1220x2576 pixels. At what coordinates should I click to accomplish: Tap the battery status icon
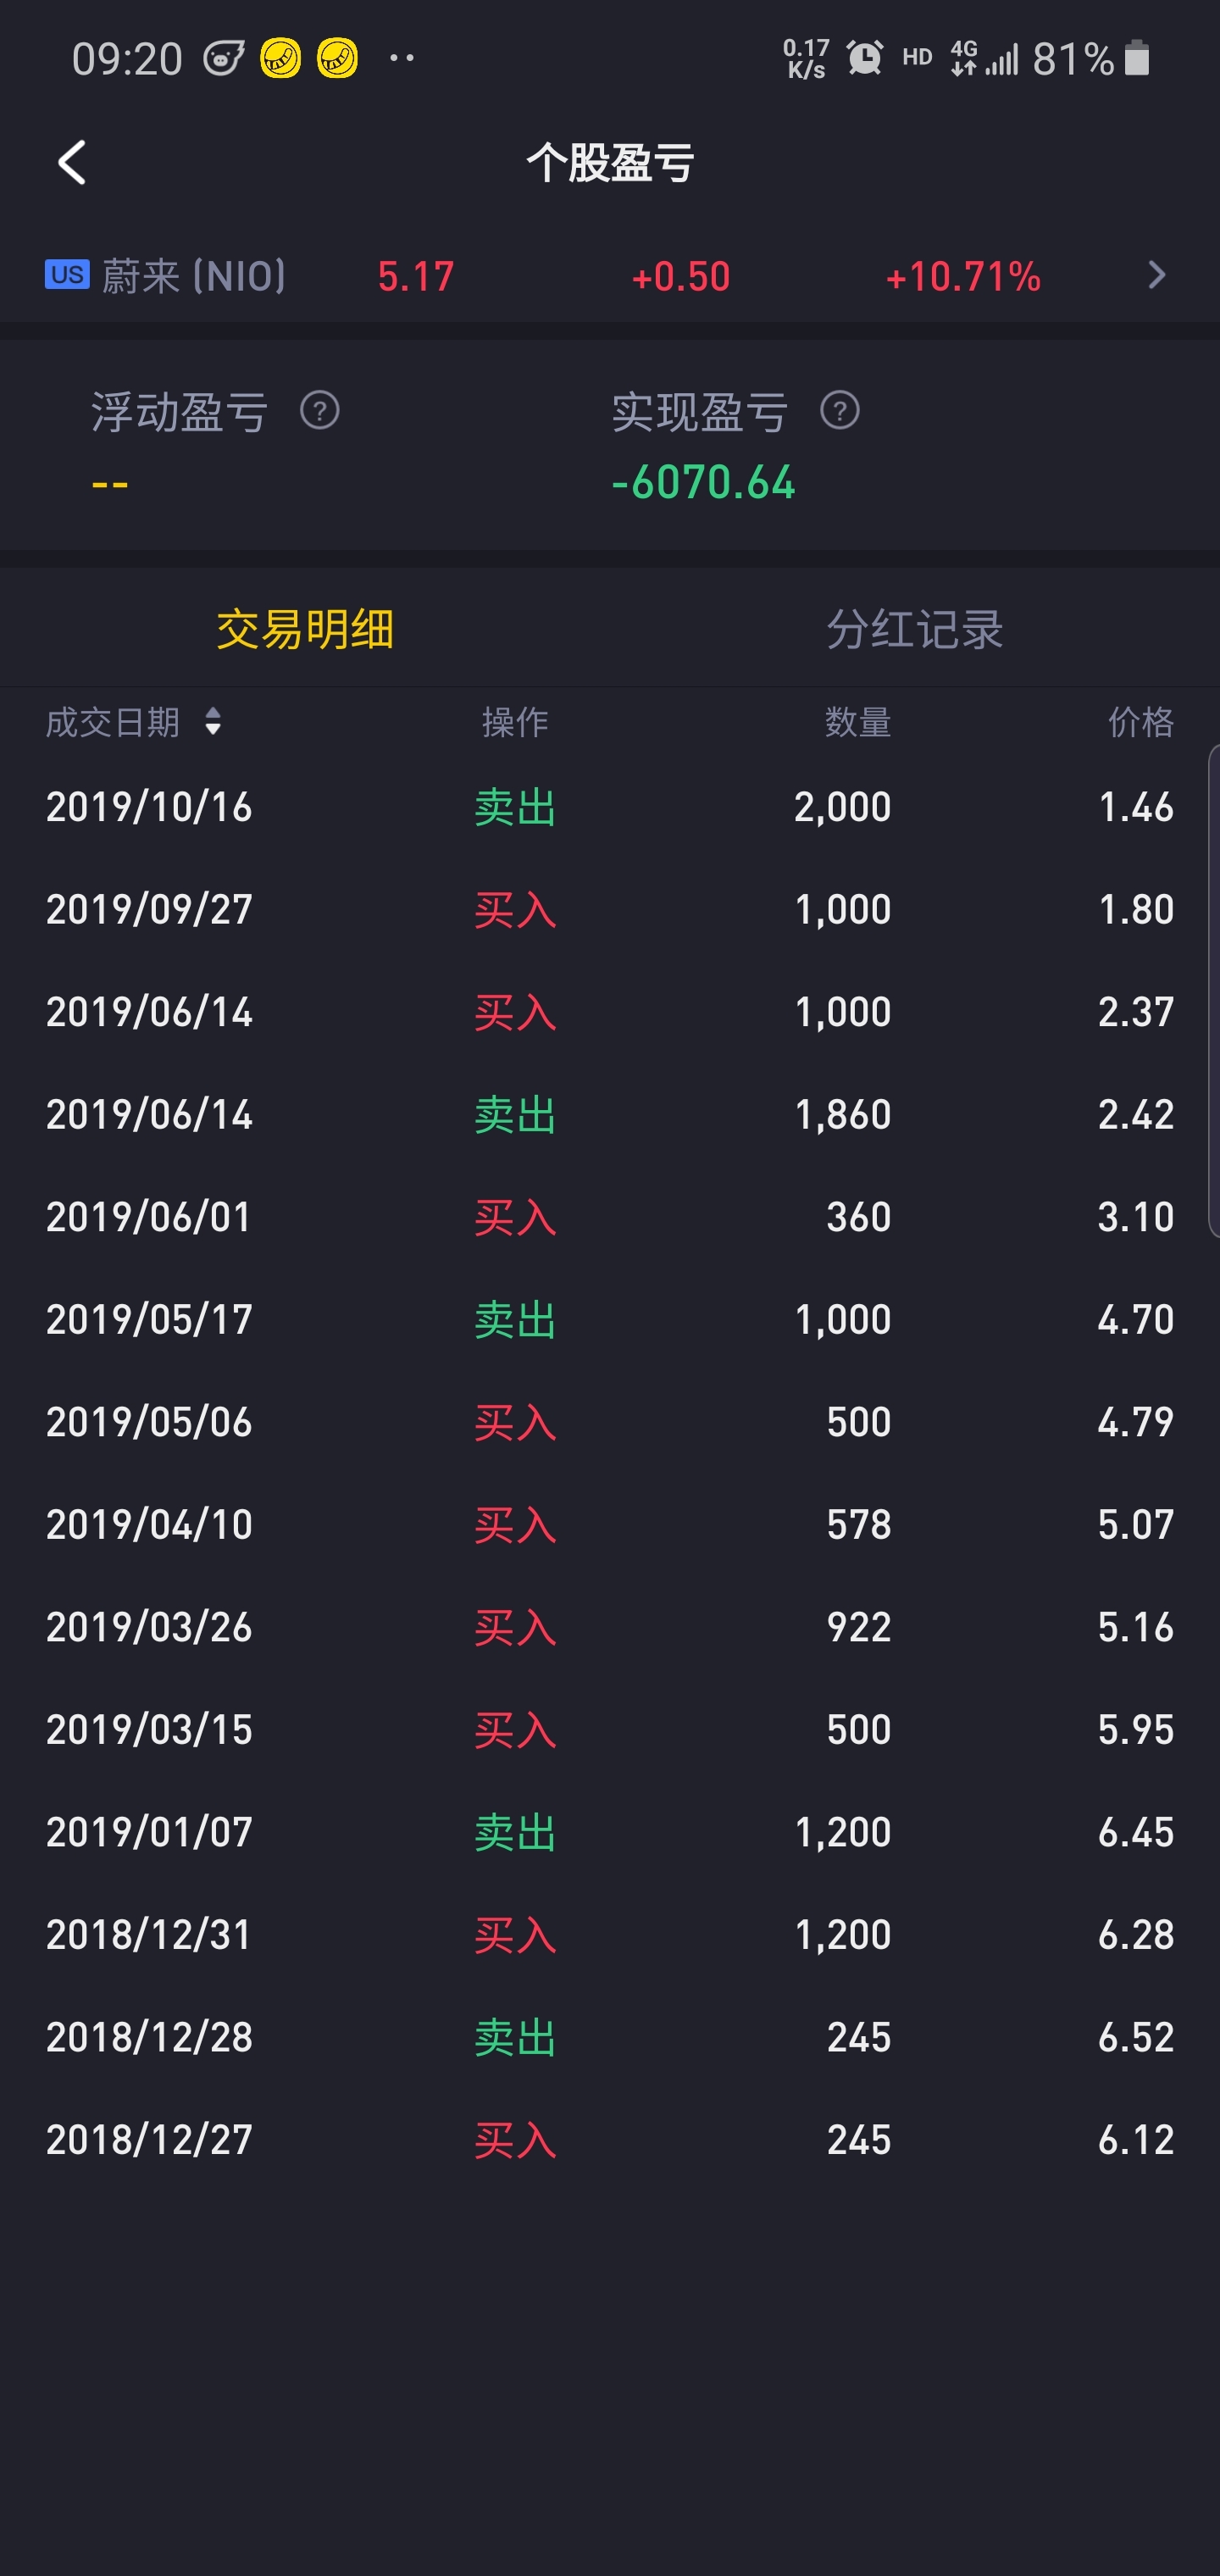(1137, 58)
